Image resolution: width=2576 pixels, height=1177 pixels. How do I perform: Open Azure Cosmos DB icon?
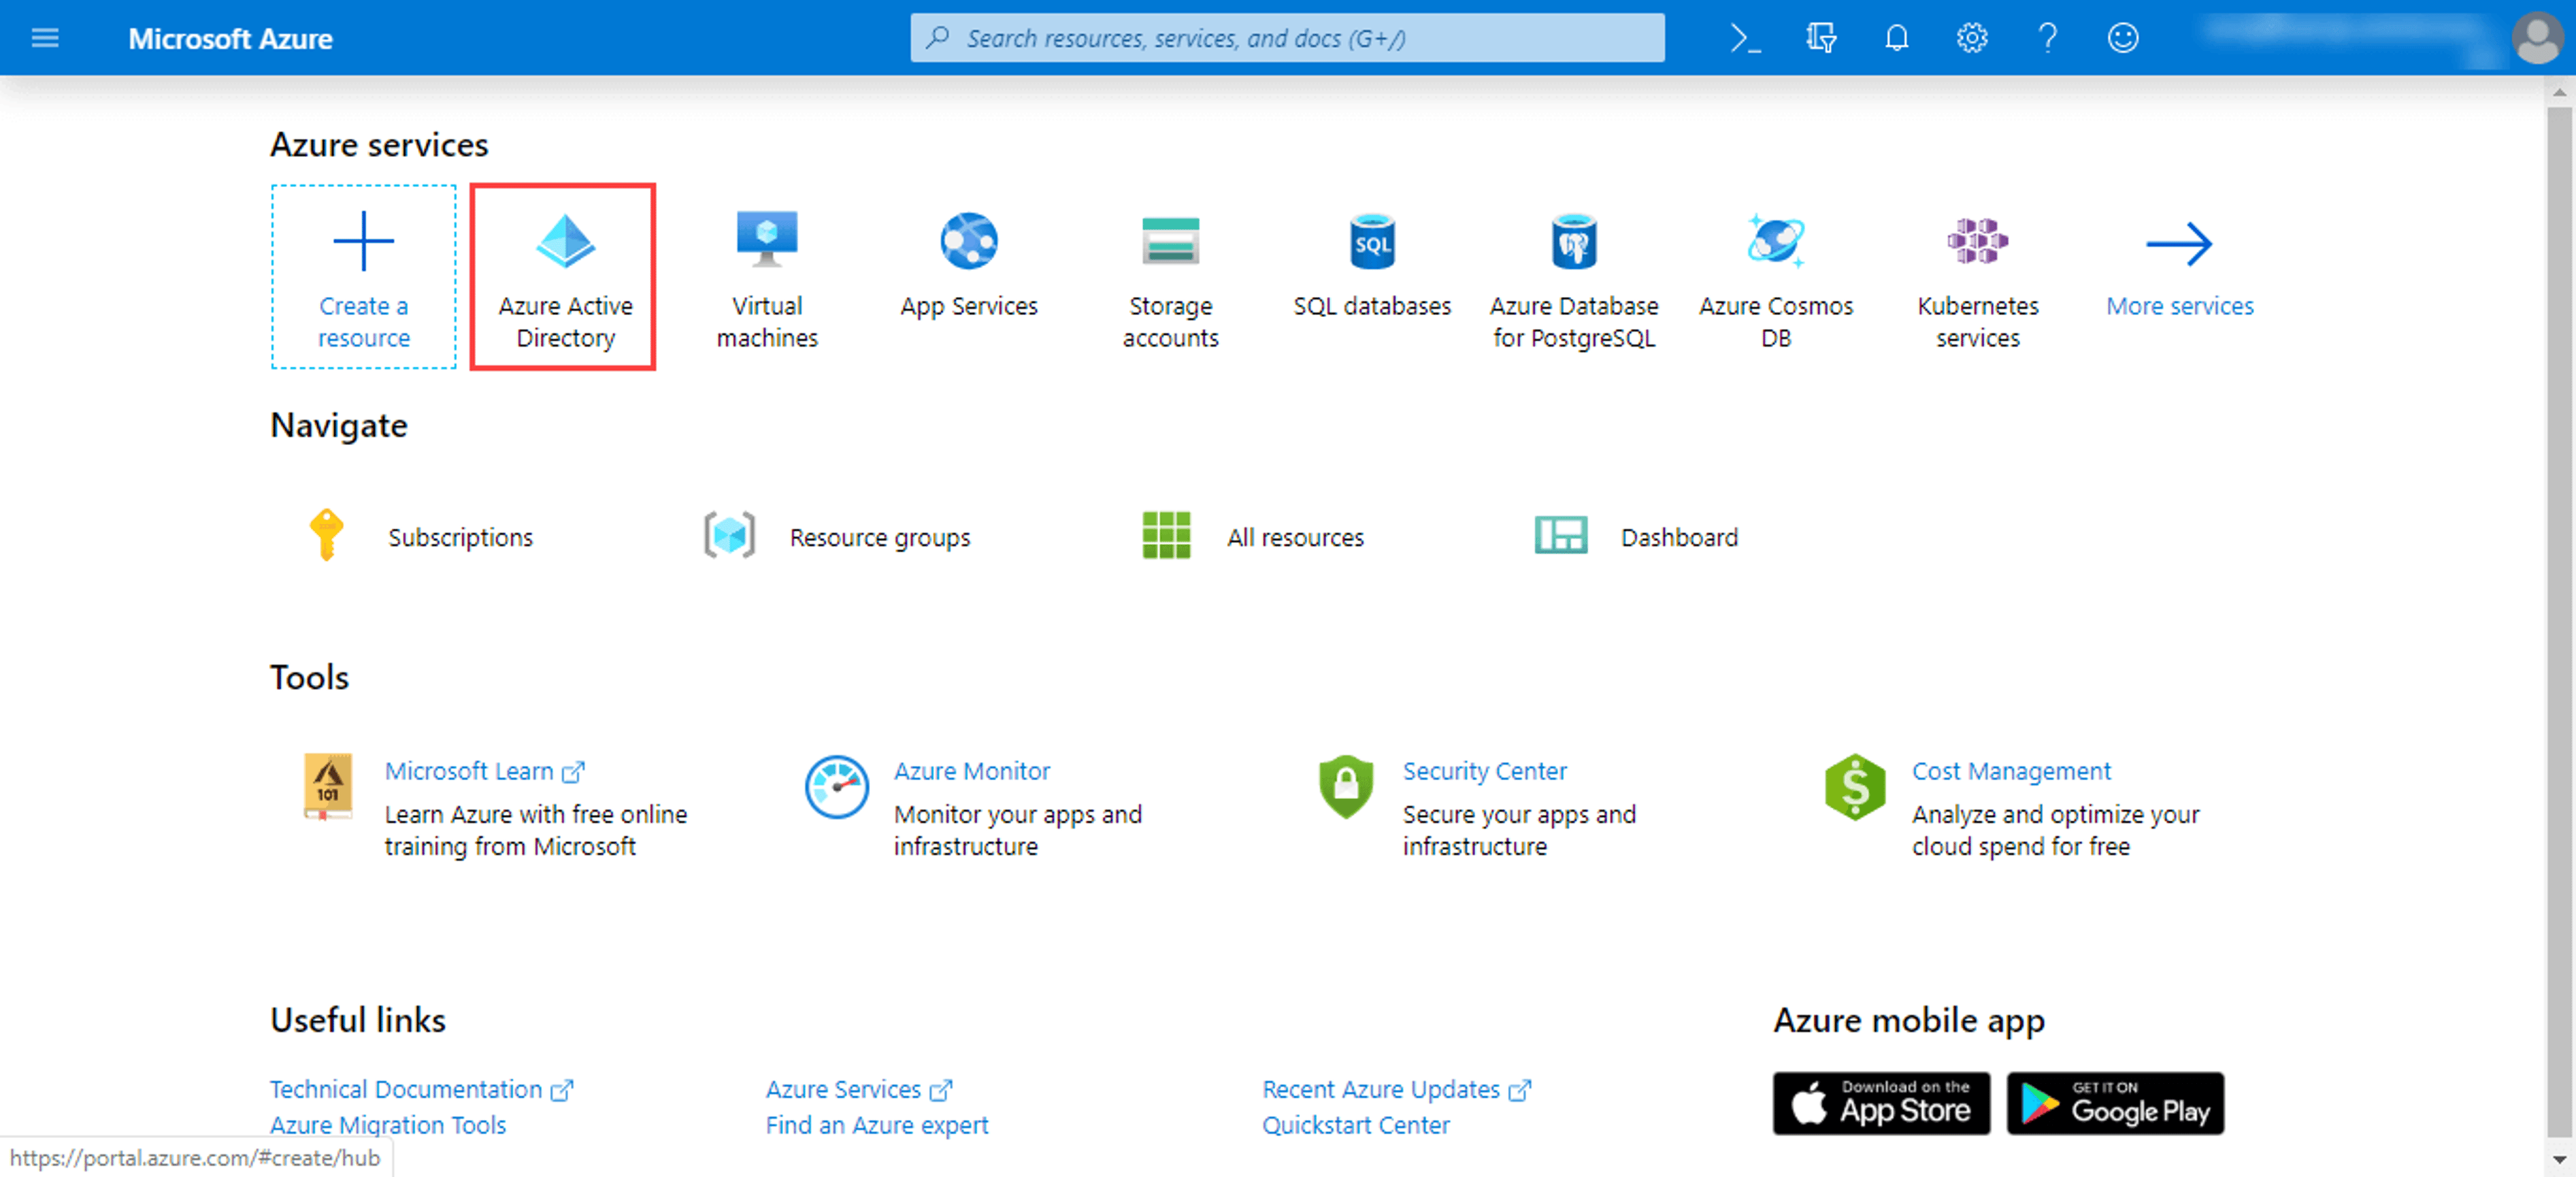point(1776,241)
